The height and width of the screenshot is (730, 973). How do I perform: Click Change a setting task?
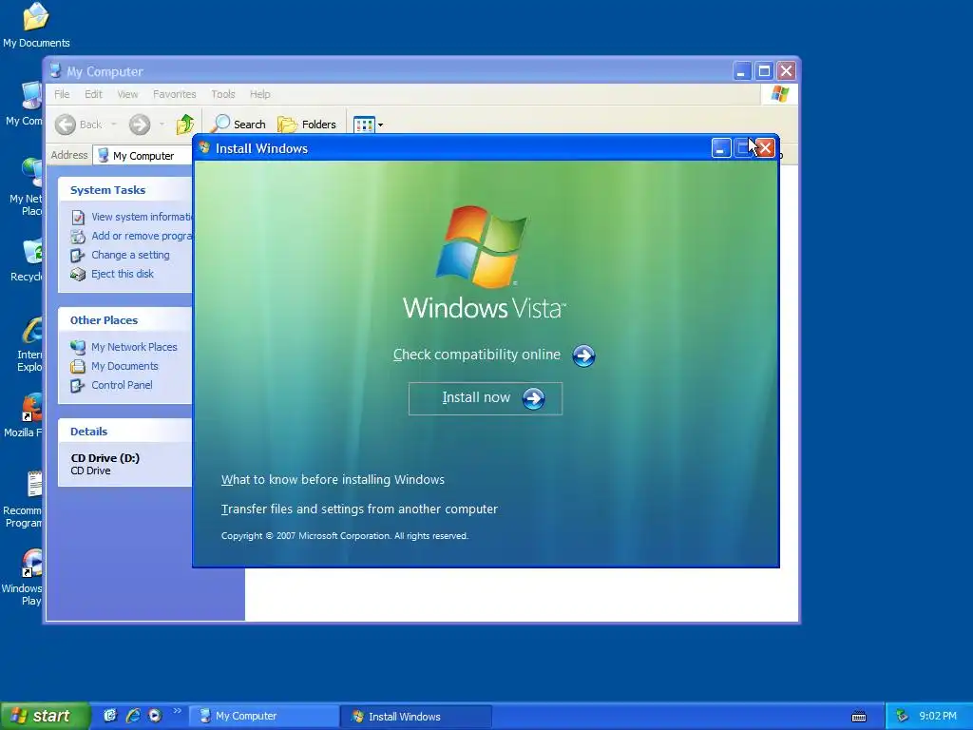tap(130, 255)
